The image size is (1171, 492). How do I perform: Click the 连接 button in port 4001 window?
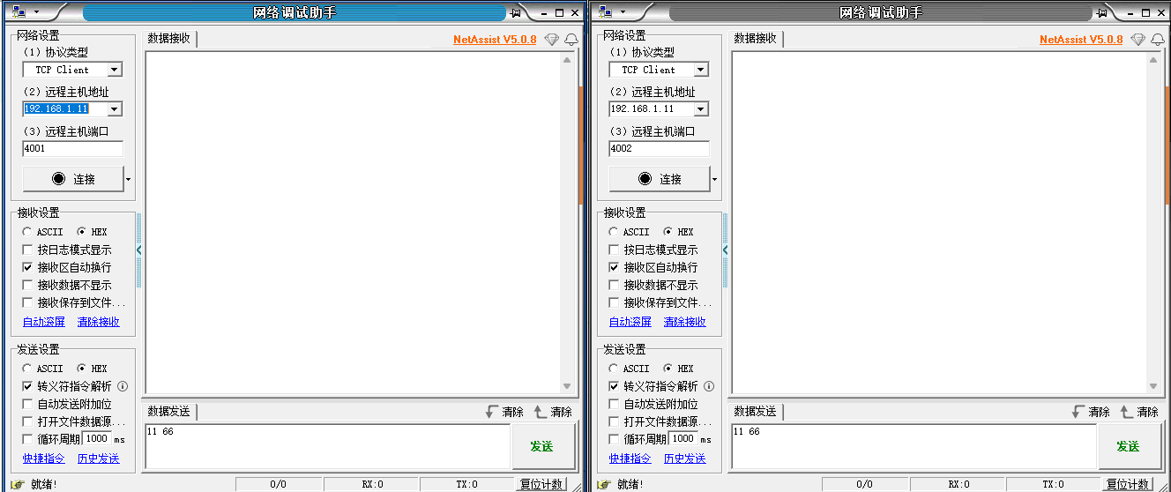pyautogui.click(x=73, y=179)
